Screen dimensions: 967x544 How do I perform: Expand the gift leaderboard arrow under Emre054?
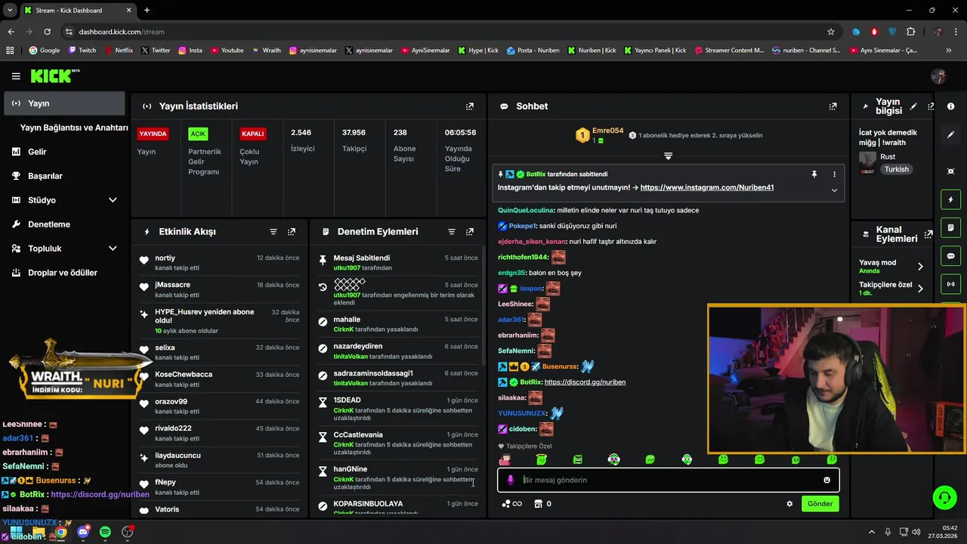coord(668,156)
